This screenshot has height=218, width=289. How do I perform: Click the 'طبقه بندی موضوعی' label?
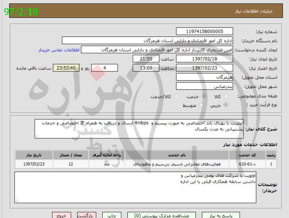pos(257,96)
